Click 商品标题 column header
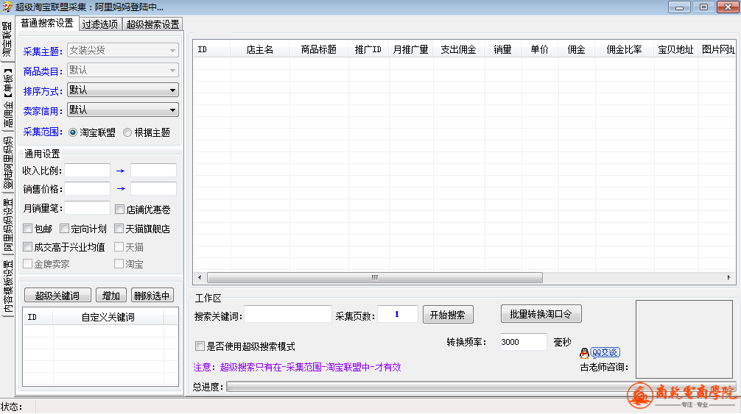Viewport: 741px width, 414px height. click(x=319, y=49)
